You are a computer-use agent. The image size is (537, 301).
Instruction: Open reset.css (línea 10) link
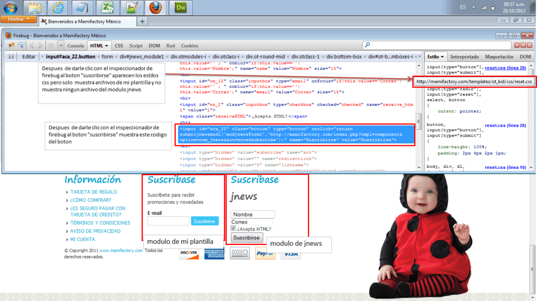[x=505, y=167]
